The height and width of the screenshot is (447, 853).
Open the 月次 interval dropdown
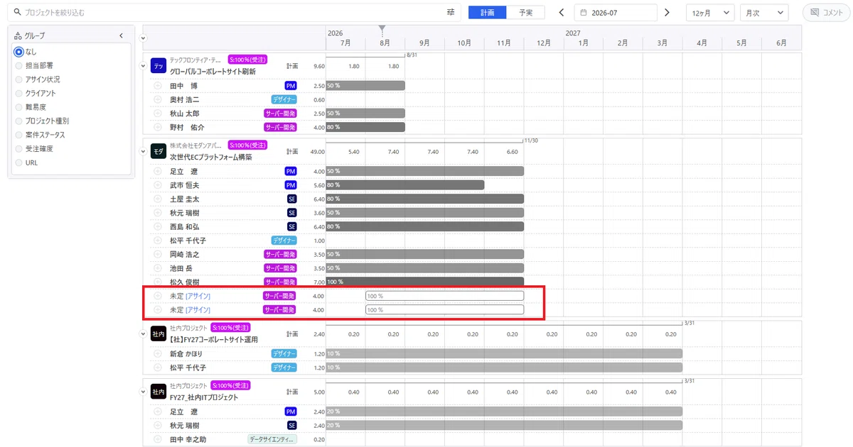[x=764, y=13]
